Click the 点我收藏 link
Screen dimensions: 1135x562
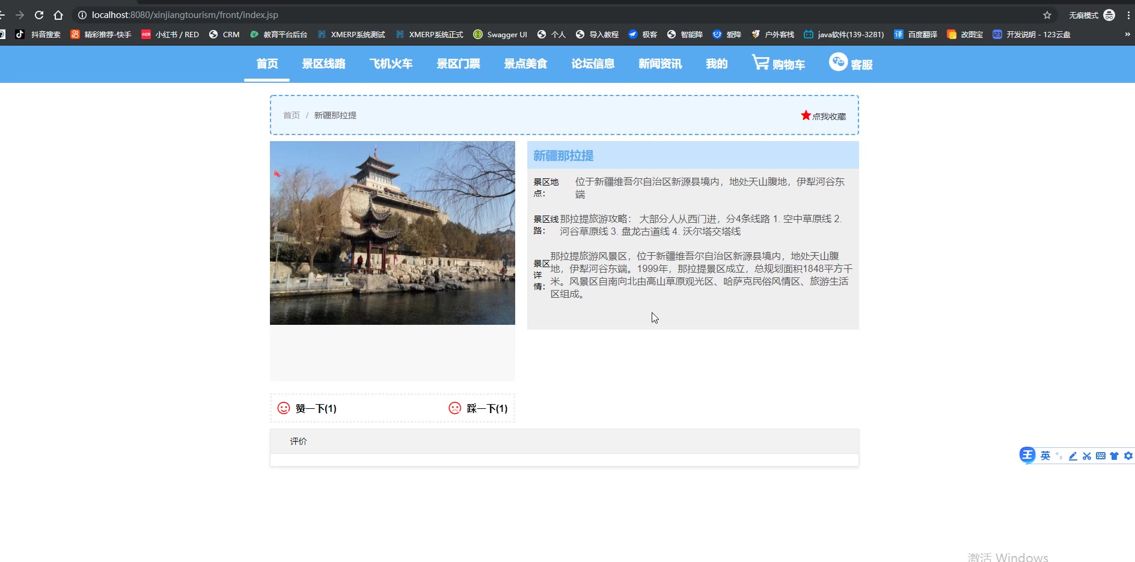click(829, 116)
